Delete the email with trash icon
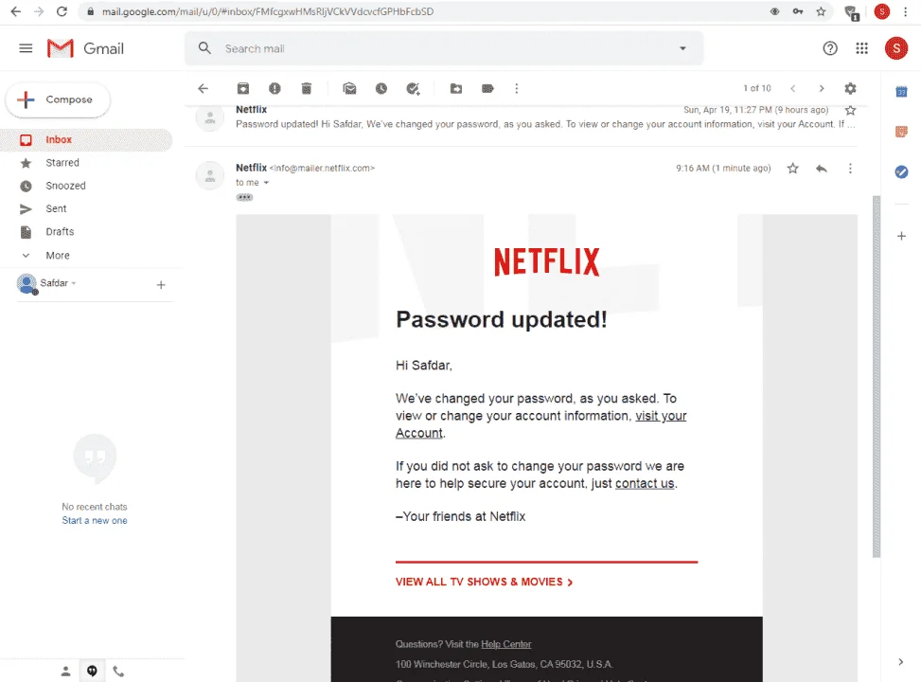 [x=306, y=89]
